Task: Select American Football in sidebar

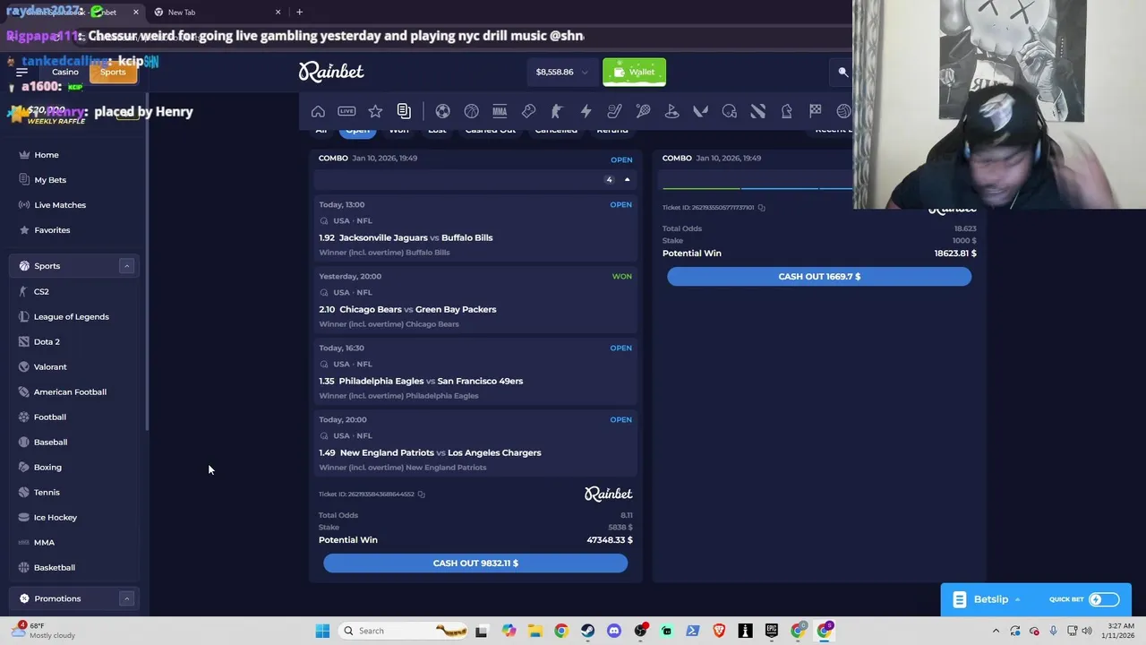Action: pos(70,391)
